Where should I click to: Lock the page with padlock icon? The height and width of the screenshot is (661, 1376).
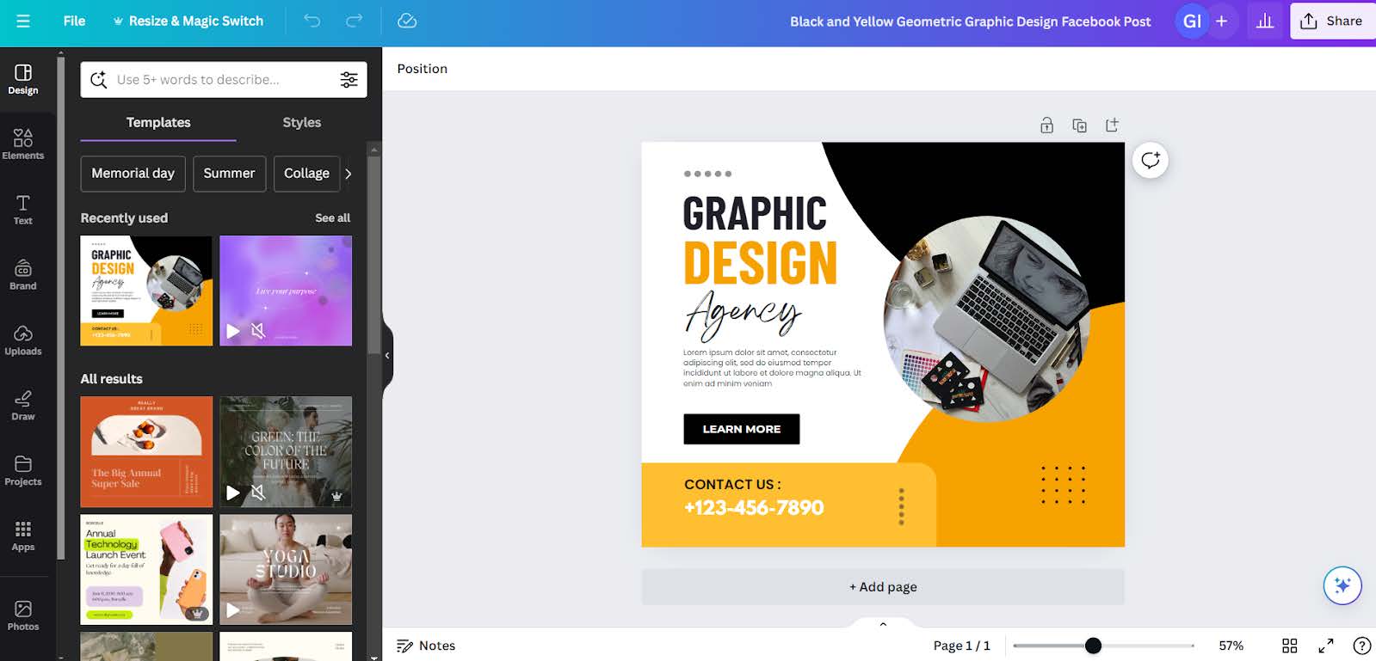click(x=1046, y=125)
